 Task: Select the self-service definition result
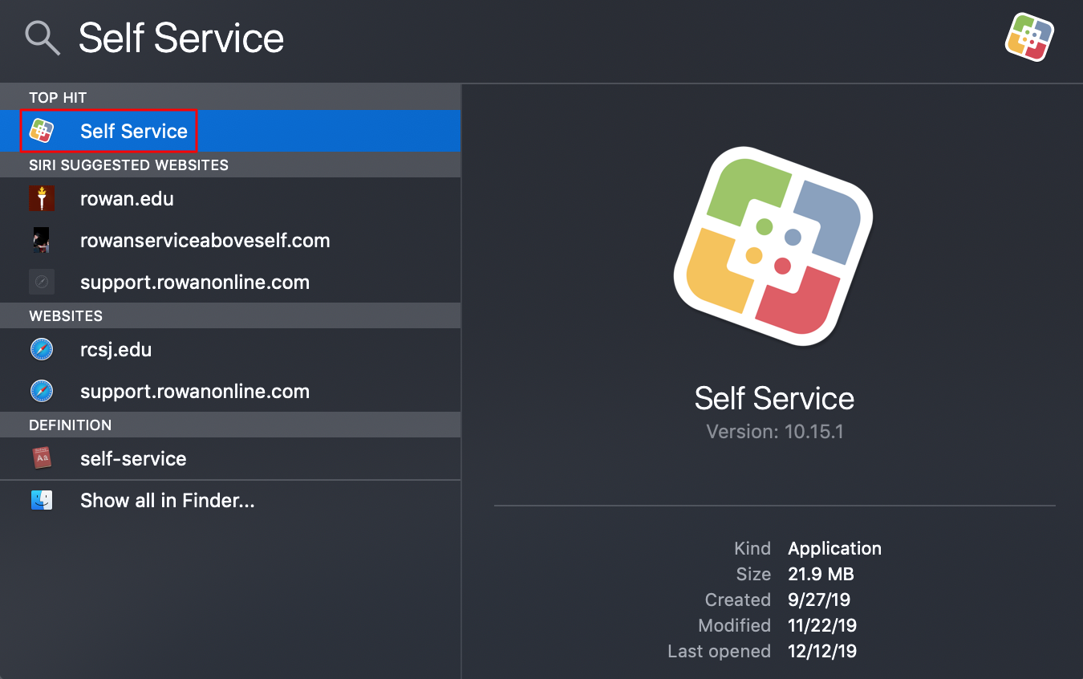coord(133,458)
